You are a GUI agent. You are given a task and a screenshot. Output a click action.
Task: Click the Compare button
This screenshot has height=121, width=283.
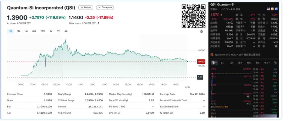105,8
